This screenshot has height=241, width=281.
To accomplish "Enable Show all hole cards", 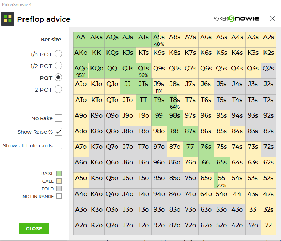I will (58, 145).
